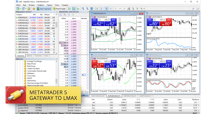This screenshot has width=217, height=114.
Task: Select the AUDCADLMAX,M1 chart tab
Action: click(x=98, y=96)
